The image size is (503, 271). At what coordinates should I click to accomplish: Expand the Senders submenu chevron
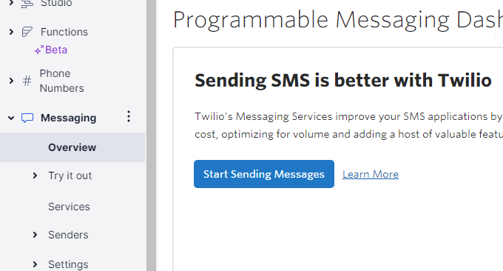point(35,235)
